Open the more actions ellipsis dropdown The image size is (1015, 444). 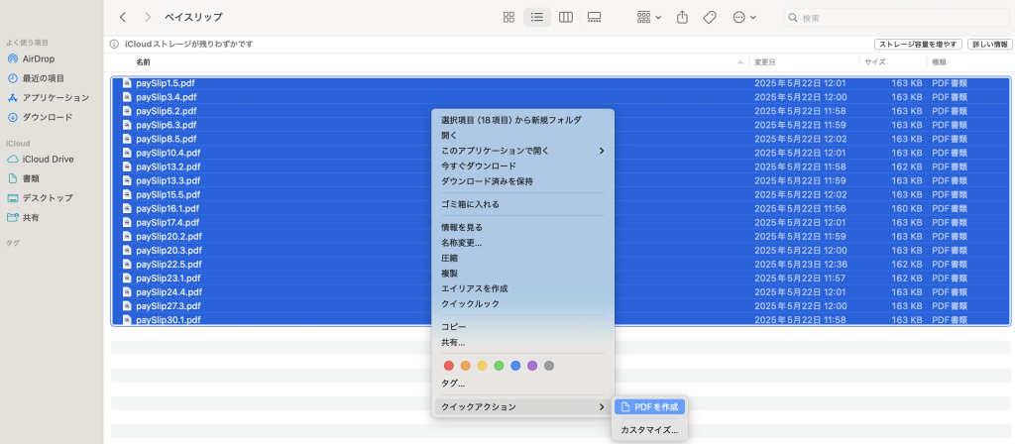click(744, 18)
